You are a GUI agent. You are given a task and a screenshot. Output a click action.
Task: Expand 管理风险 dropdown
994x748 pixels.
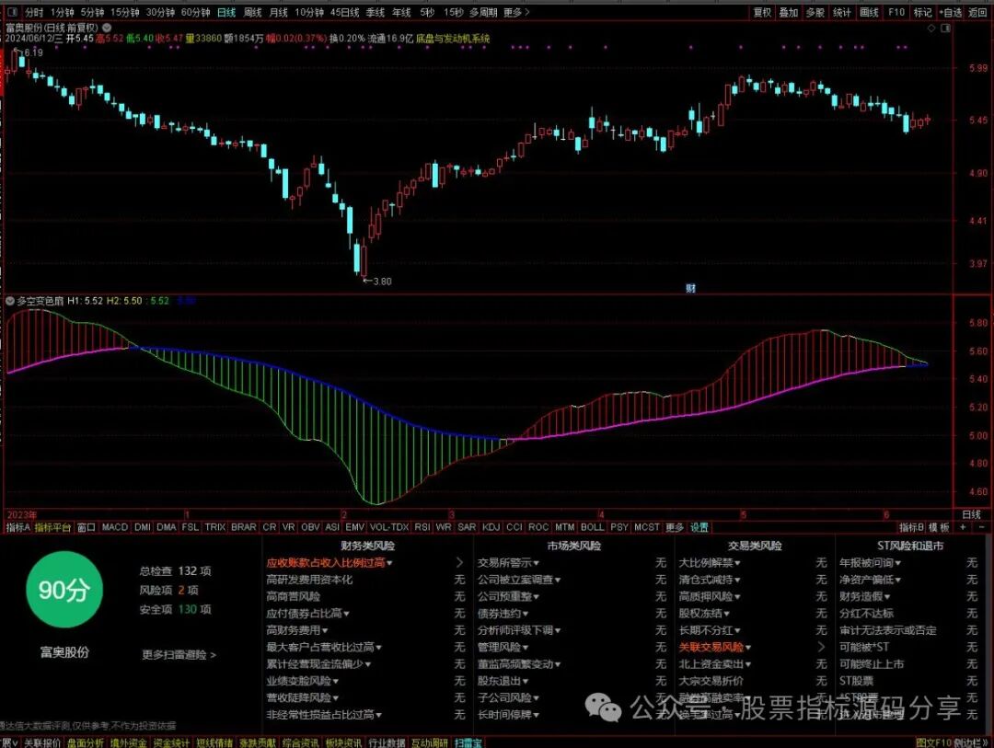coord(503,647)
